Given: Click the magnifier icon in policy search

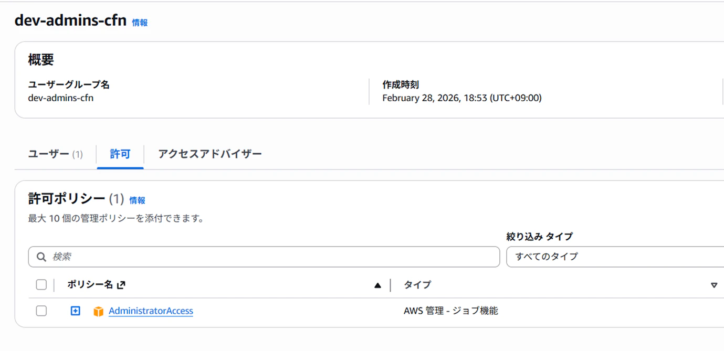Looking at the screenshot, I should coord(41,257).
